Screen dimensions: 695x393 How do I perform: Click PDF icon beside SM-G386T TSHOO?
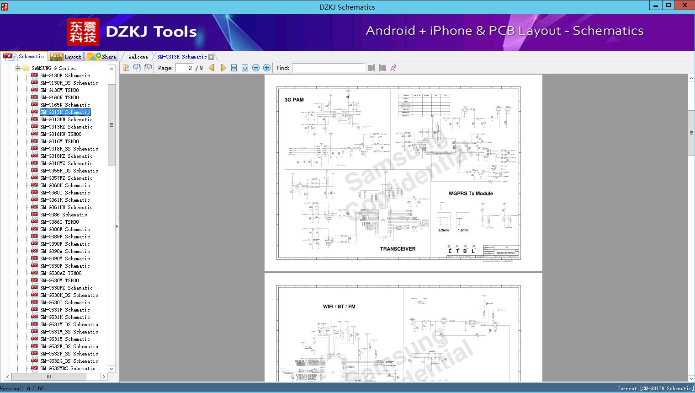(34, 222)
